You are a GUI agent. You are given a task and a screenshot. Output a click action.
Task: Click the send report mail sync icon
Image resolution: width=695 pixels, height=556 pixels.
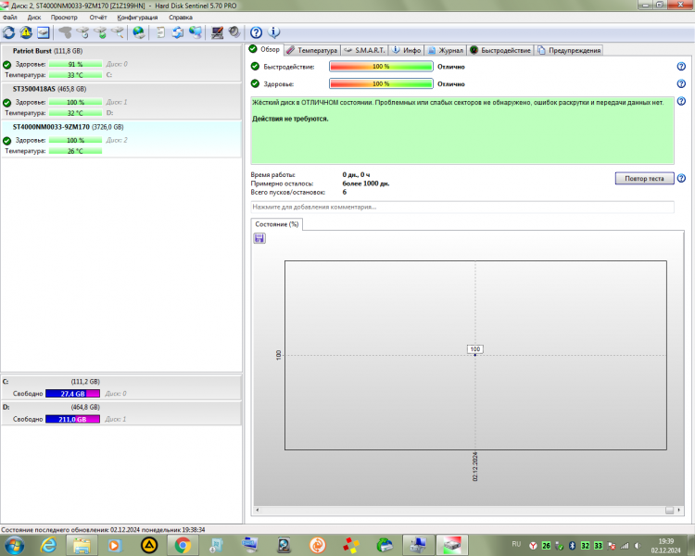[178, 32]
